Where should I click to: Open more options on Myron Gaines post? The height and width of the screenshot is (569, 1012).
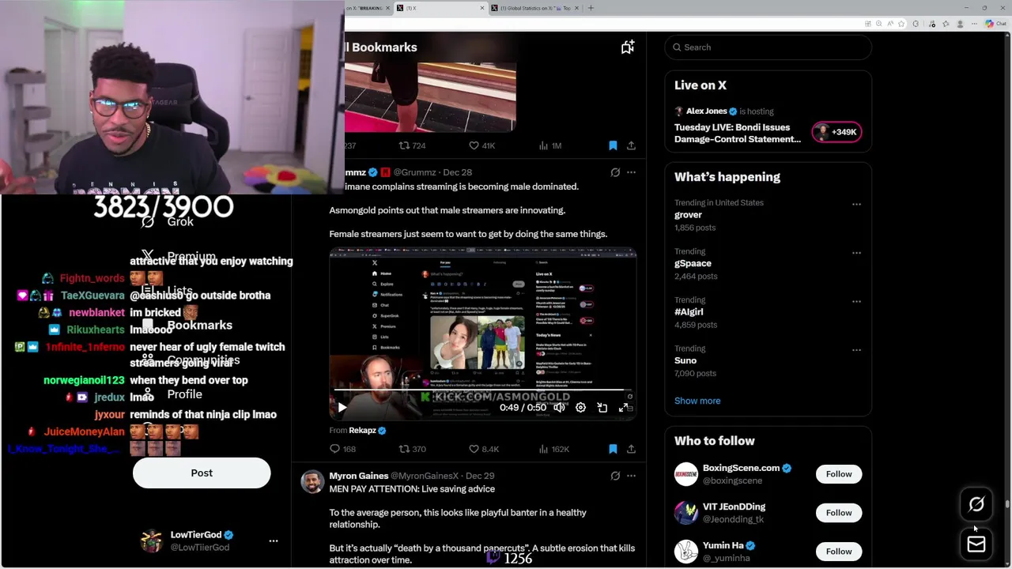point(631,476)
